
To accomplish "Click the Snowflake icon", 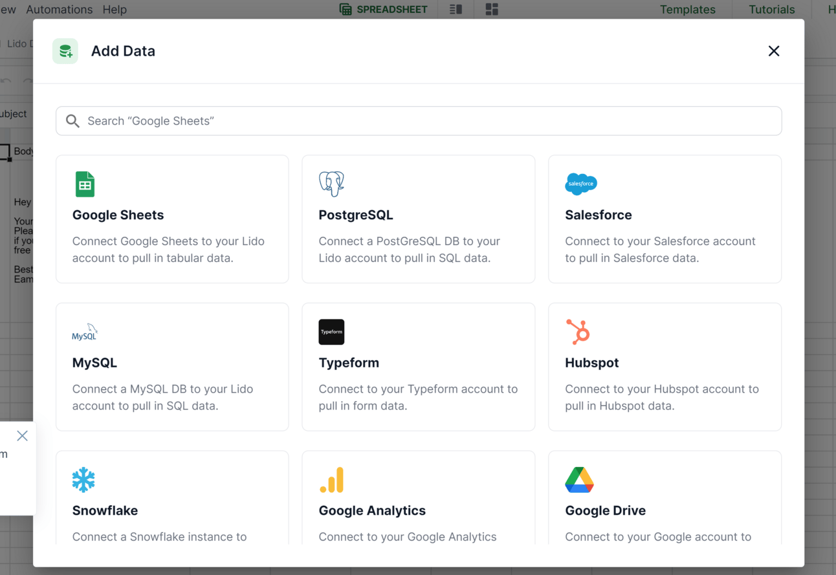I will pos(83,480).
